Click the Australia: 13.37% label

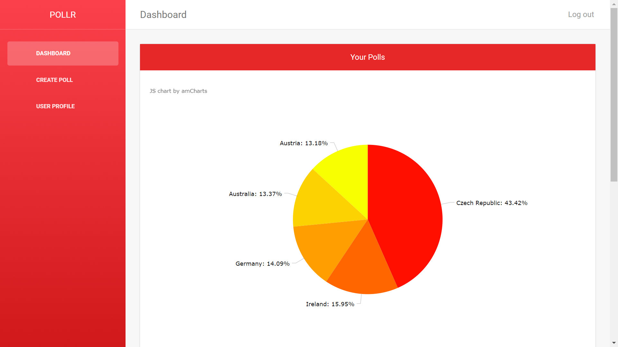pyautogui.click(x=255, y=194)
